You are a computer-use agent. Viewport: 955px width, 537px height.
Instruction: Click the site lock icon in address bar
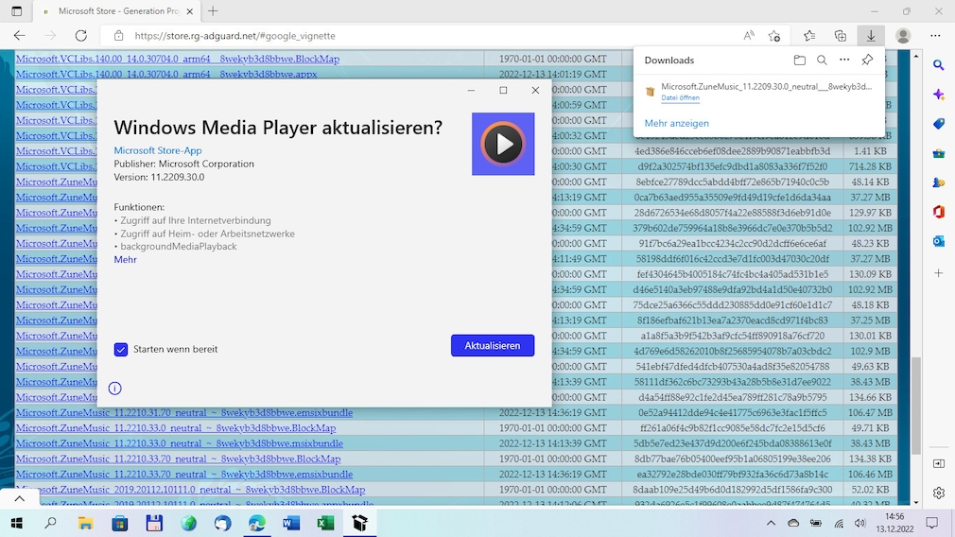point(119,35)
